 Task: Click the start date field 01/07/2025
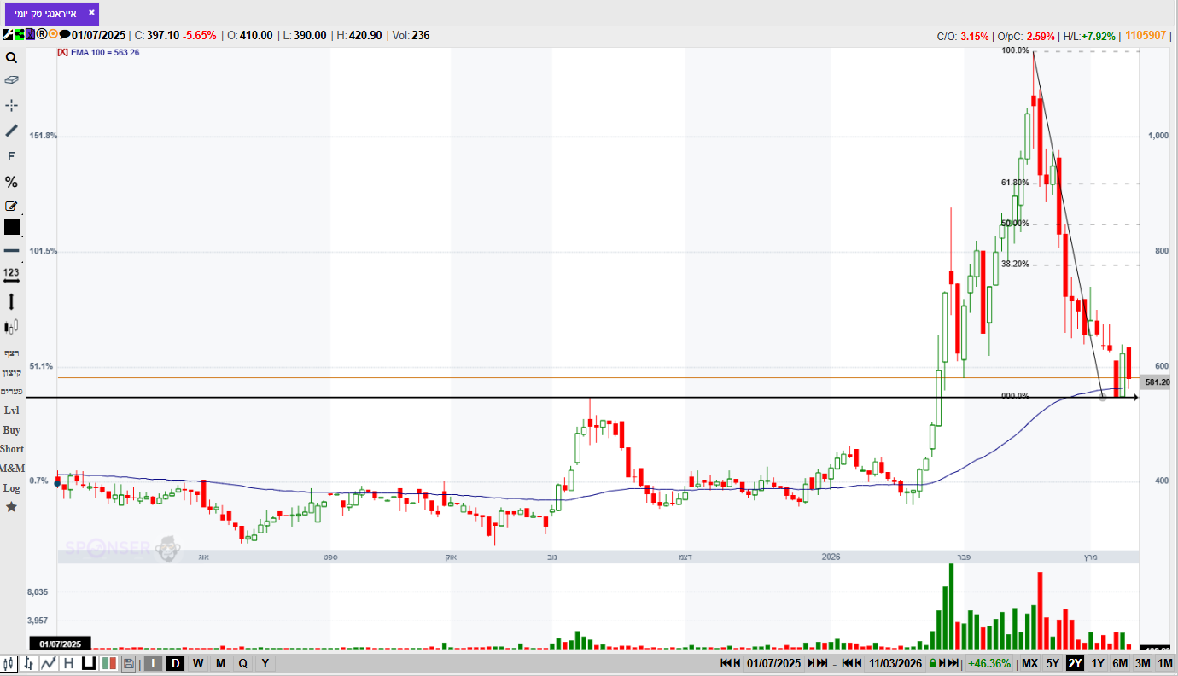774,663
